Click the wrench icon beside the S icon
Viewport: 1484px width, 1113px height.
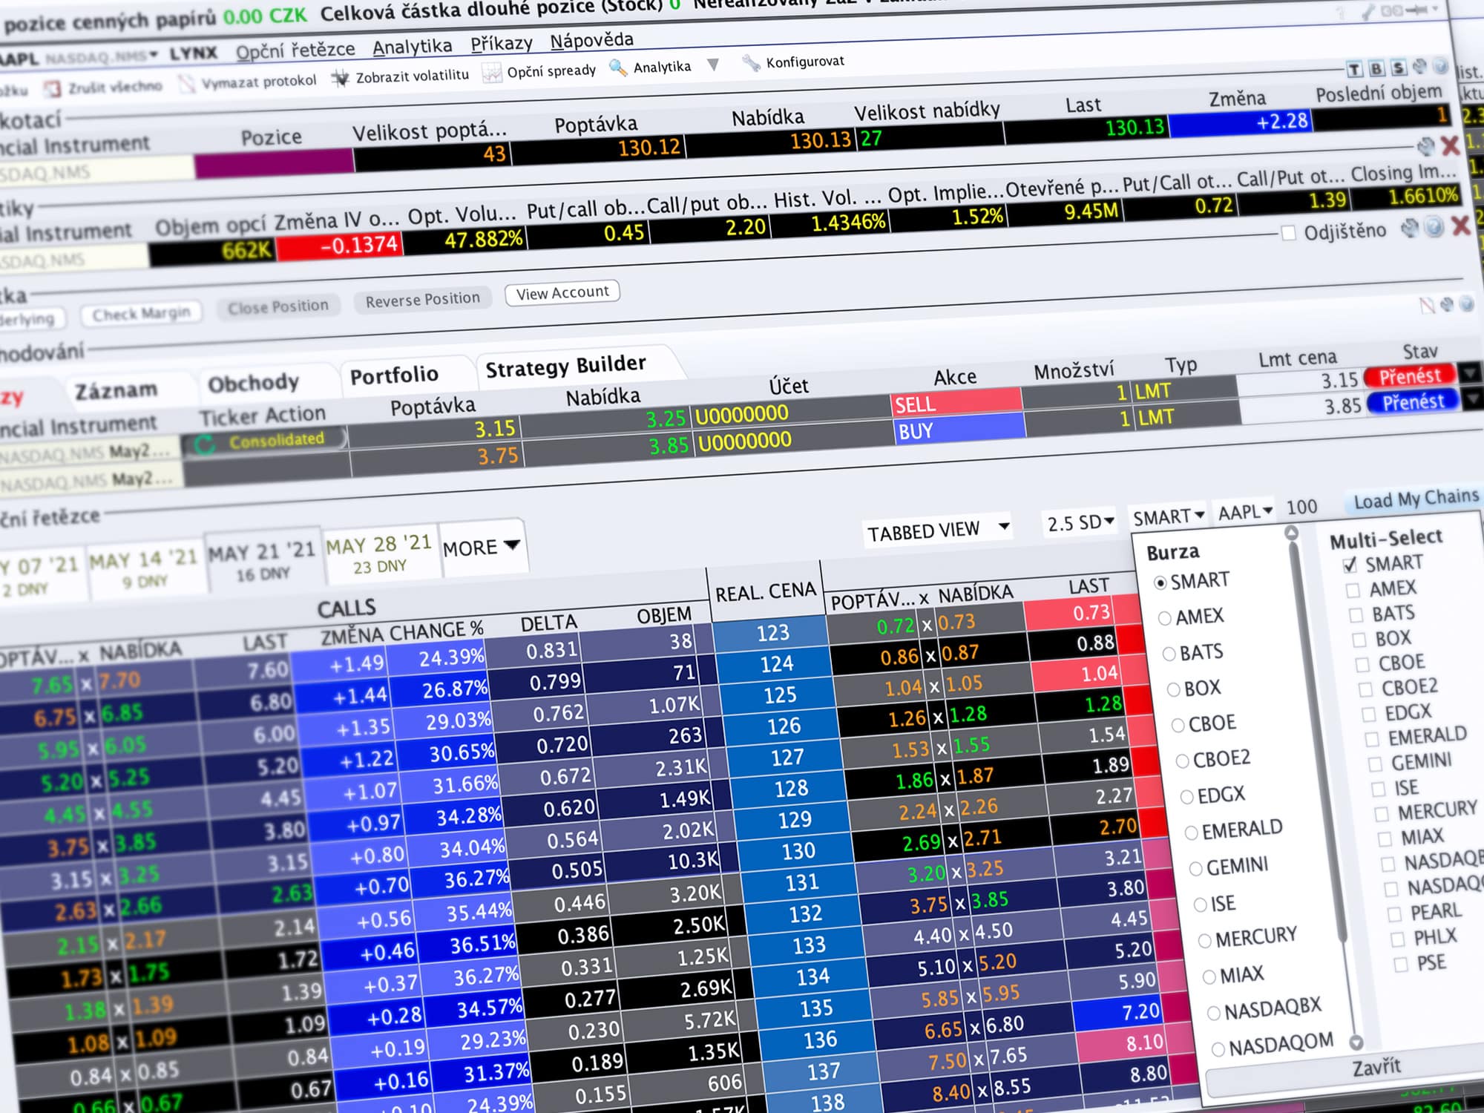pos(1419,67)
